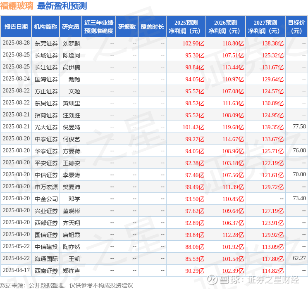Image resolution: width=308 pixels, height=289 pixels.
Task: Click analyst name 樊夏沛
Action: click(72, 187)
